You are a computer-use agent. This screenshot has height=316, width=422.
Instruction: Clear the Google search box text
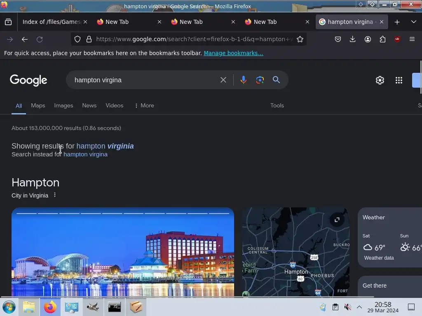[223, 80]
